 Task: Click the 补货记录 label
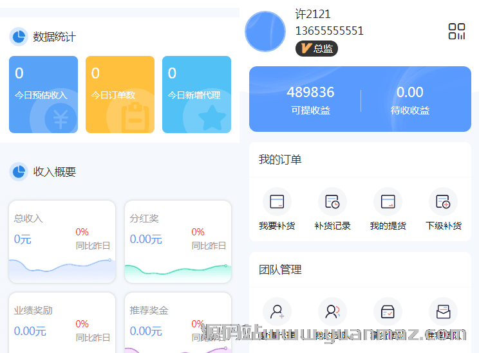[x=332, y=226]
